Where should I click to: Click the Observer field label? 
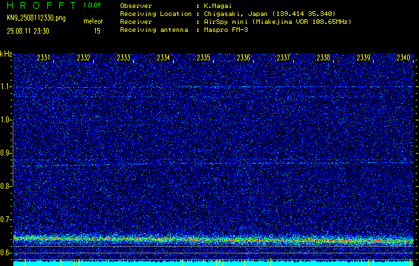136,5
